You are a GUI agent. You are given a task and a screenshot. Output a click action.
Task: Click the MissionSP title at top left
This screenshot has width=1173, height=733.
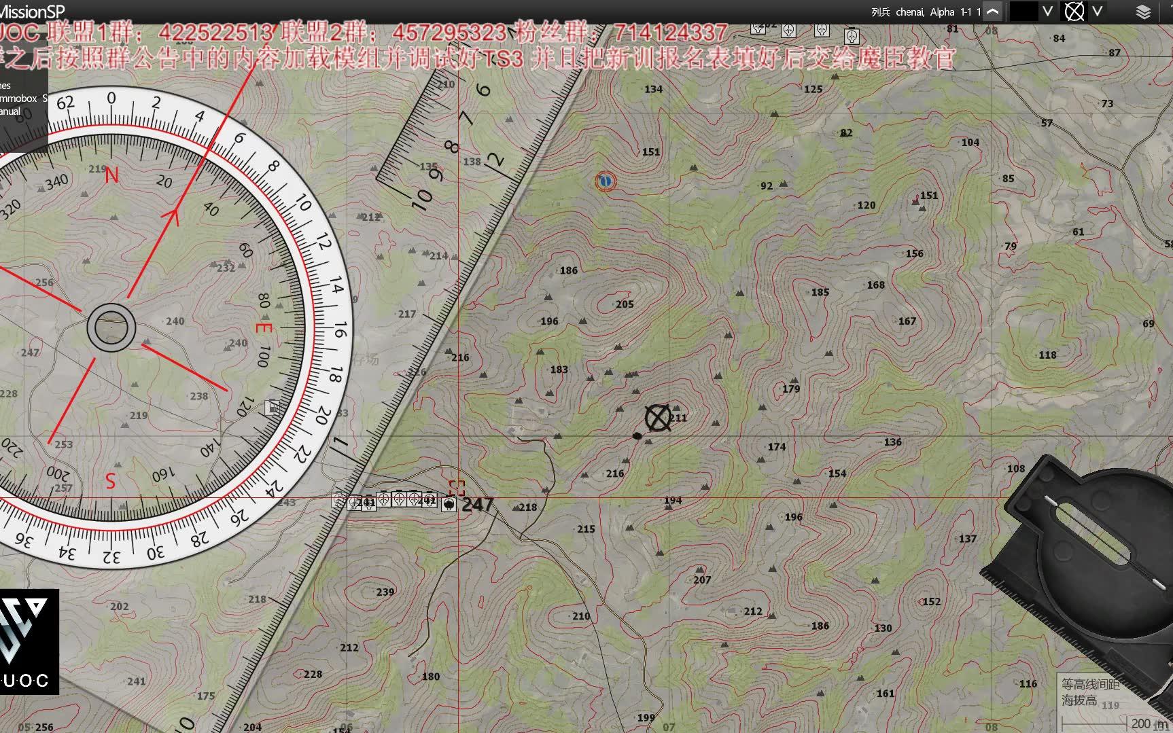coord(32,10)
